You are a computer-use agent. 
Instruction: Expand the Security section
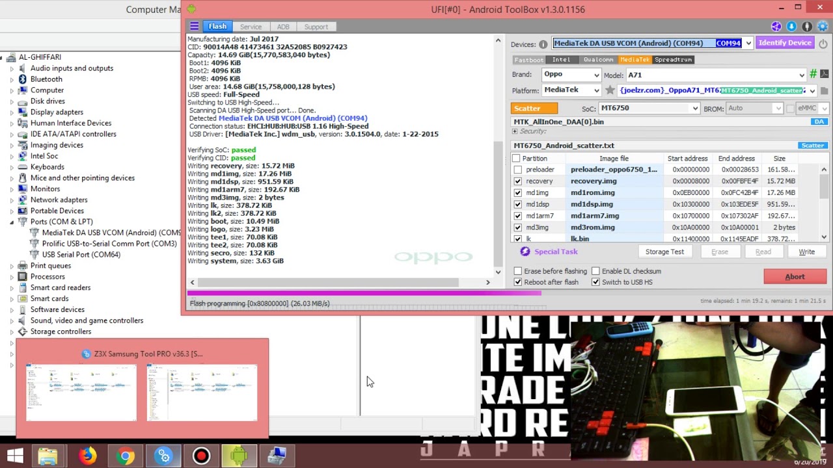point(515,131)
